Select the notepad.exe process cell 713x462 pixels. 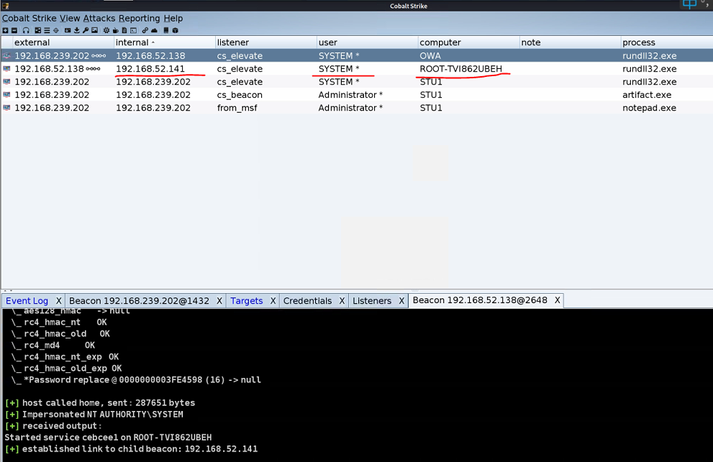(649, 108)
